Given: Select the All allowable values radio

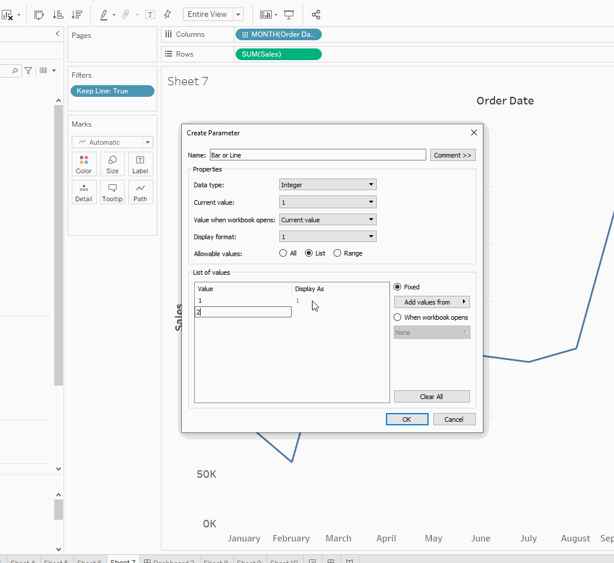Looking at the screenshot, I should pyautogui.click(x=283, y=253).
